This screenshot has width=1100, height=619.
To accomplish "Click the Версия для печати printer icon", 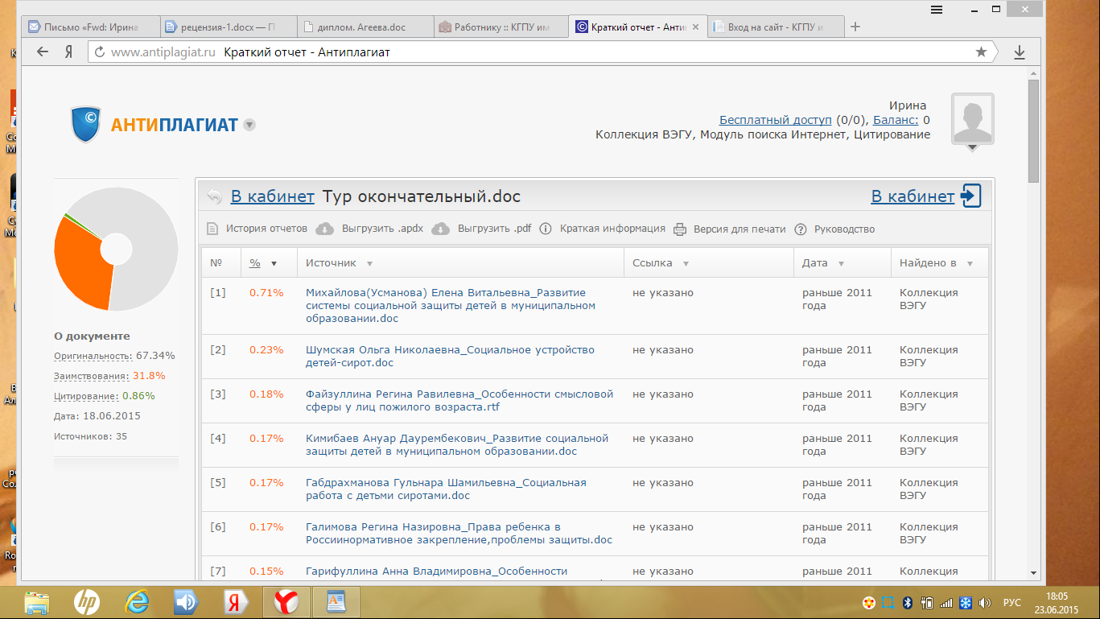I will click(x=679, y=229).
